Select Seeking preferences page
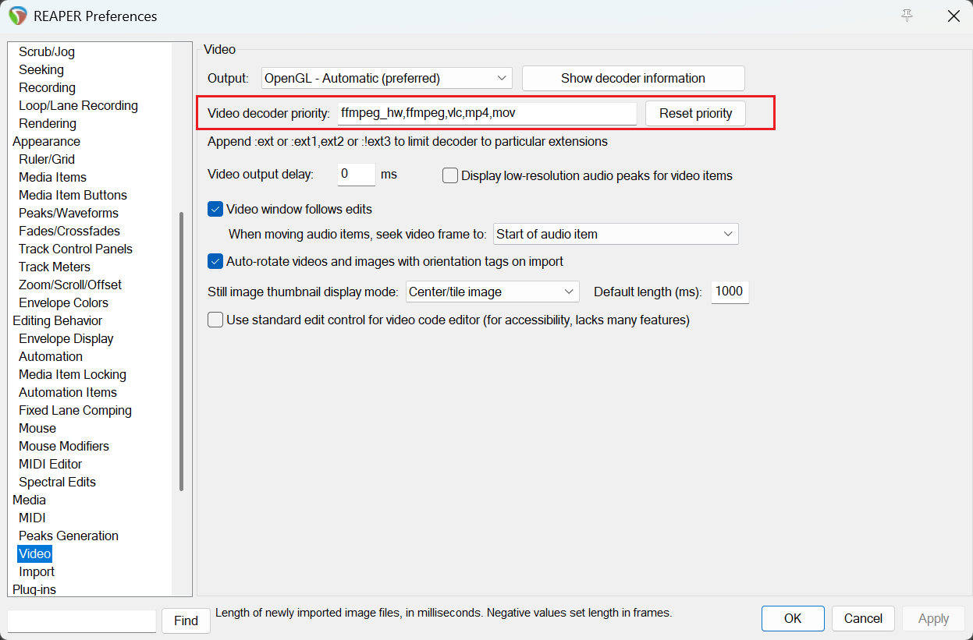 point(41,69)
